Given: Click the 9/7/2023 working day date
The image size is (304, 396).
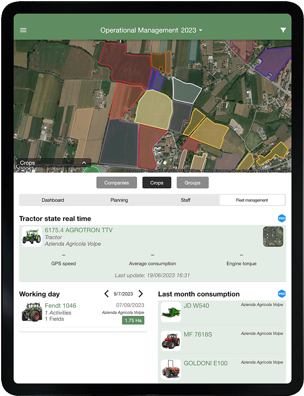Looking at the screenshot, I should coord(123,294).
